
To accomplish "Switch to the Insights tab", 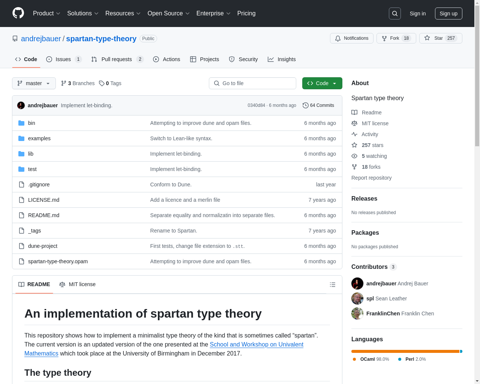I will 282,59.
